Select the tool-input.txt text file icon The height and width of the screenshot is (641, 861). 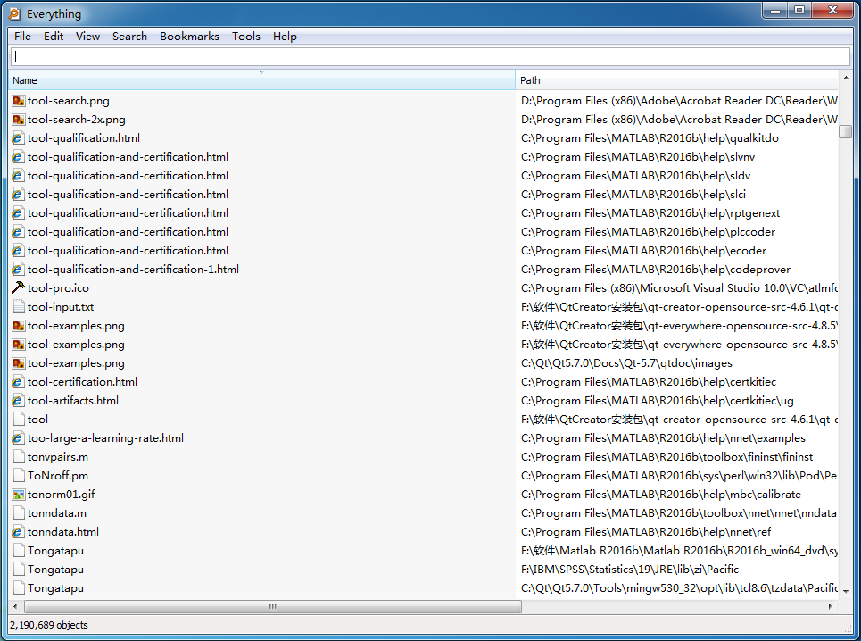[19, 306]
